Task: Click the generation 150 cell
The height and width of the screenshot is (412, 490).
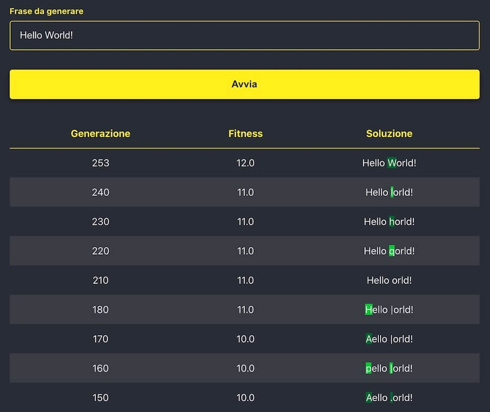Action: 101,398
